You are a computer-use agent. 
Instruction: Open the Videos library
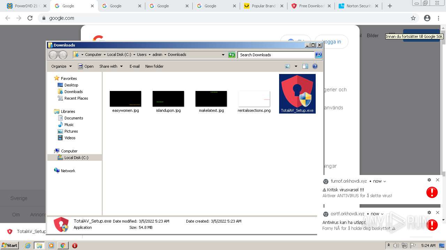coord(70,138)
